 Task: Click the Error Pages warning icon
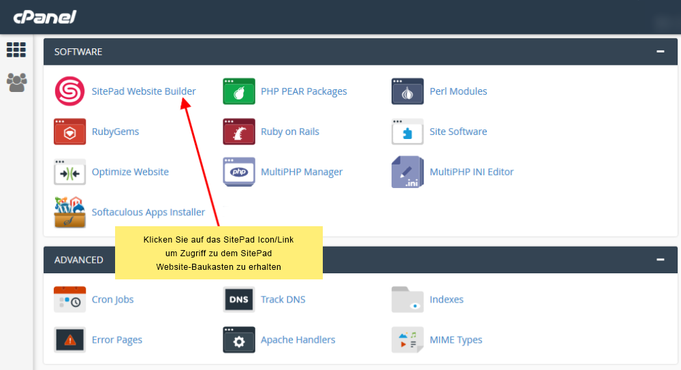coord(69,339)
